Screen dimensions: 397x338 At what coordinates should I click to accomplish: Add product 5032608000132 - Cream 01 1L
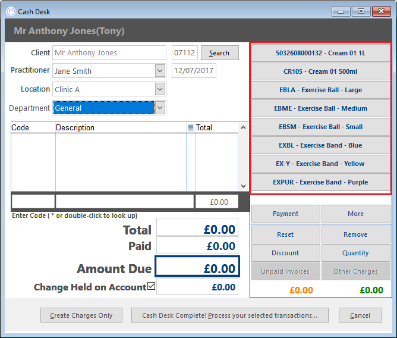[320, 53]
